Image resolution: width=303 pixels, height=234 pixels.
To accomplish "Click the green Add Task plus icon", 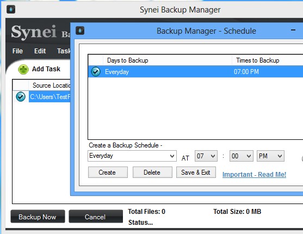I will click(x=23, y=69).
